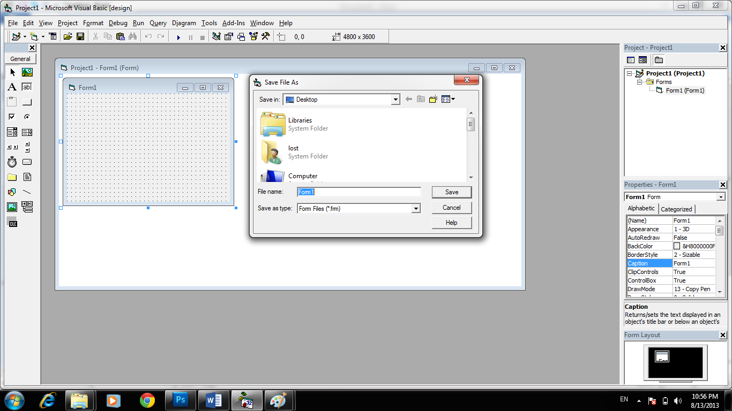Select the Timer control in toolbox
Image resolution: width=732 pixels, height=411 pixels.
[12, 162]
